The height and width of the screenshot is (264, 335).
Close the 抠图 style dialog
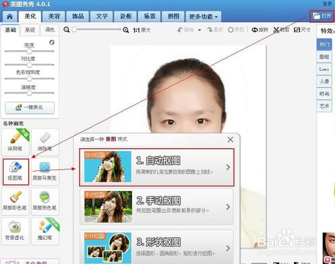(230, 139)
